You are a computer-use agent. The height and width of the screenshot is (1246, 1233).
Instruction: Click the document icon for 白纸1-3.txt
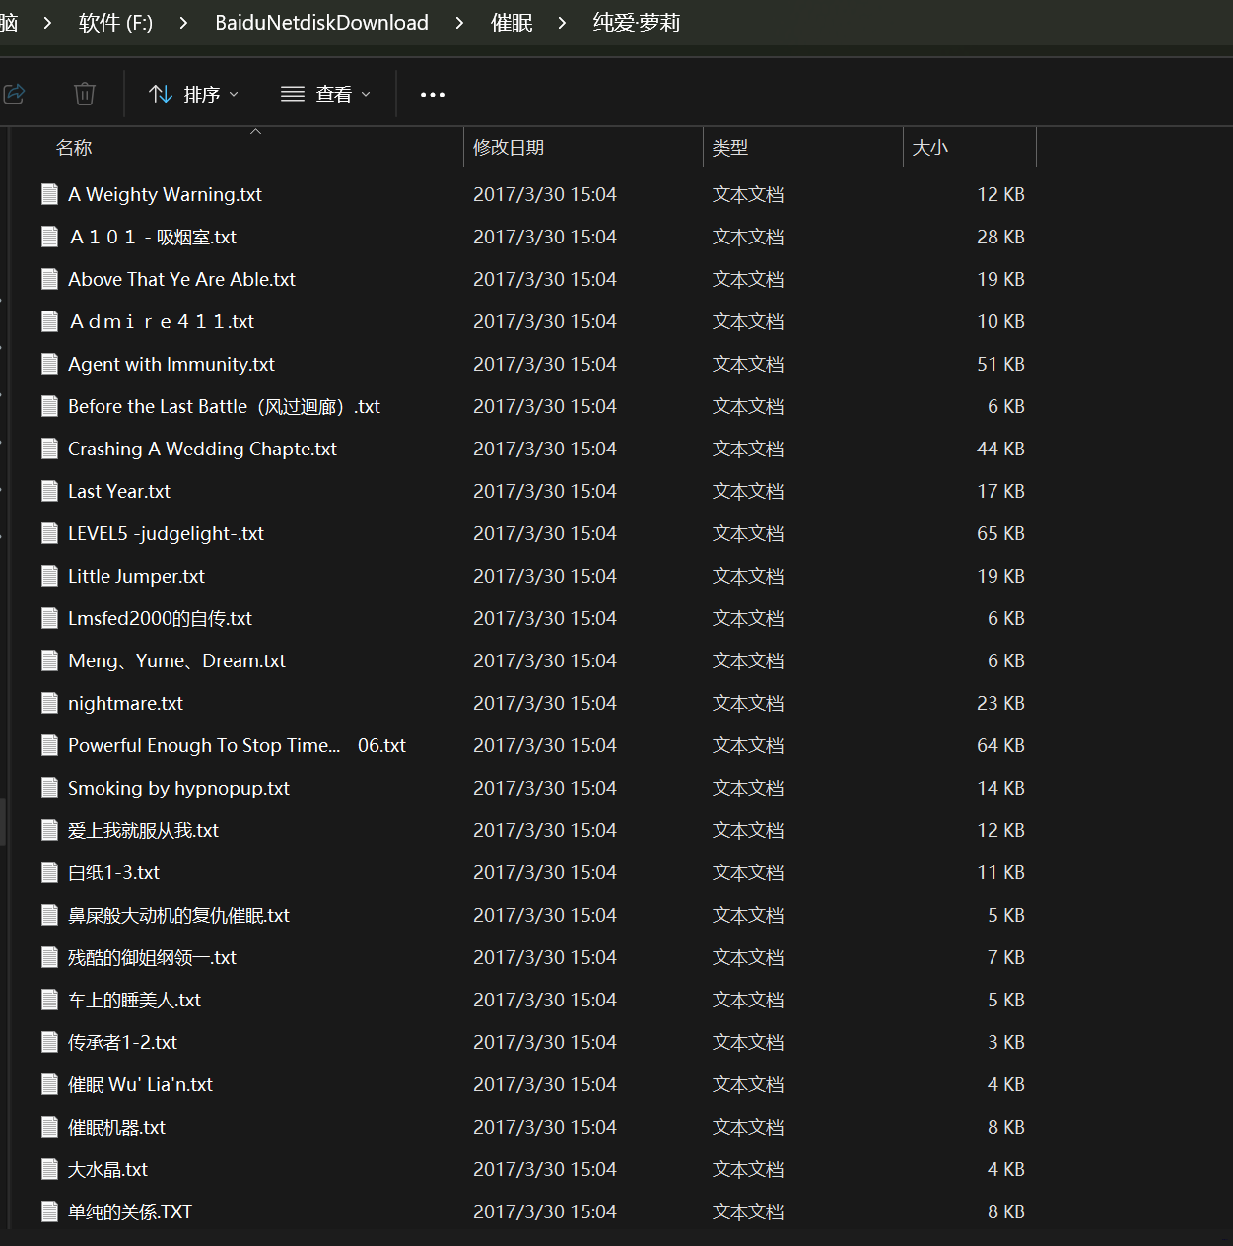click(x=49, y=872)
